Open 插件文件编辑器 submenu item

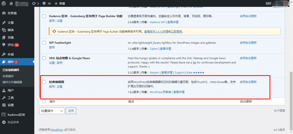tap(12, 82)
